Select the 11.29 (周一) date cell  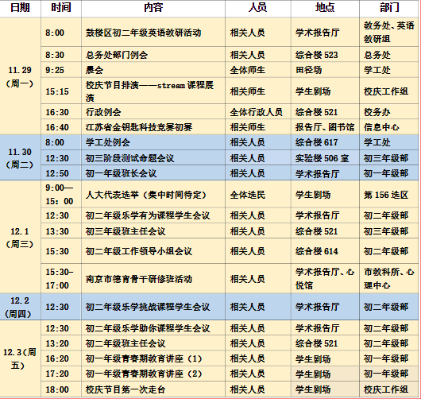coord(20,76)
